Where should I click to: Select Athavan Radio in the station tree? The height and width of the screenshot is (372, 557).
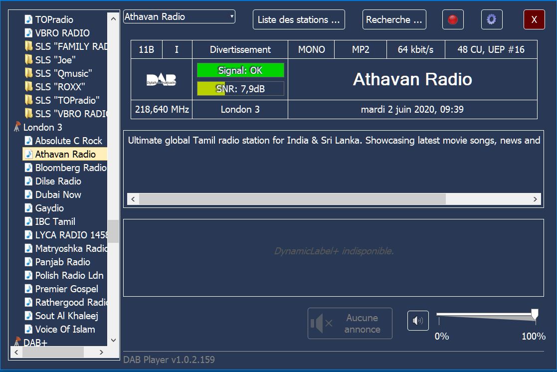65,154
